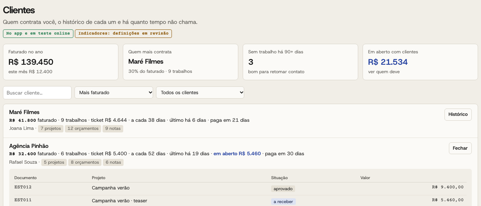Click the Indicadores definições em revisão badge
The height and width of the screenshot is (206, 481).
pyautogui.click(x=123, y=33)
